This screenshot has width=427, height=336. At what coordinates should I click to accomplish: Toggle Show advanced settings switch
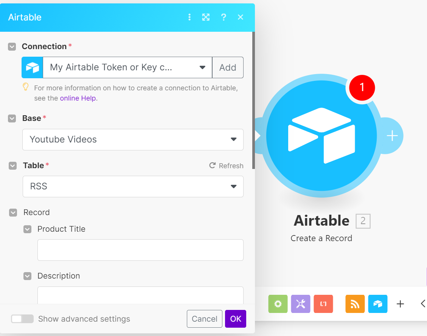22,319
